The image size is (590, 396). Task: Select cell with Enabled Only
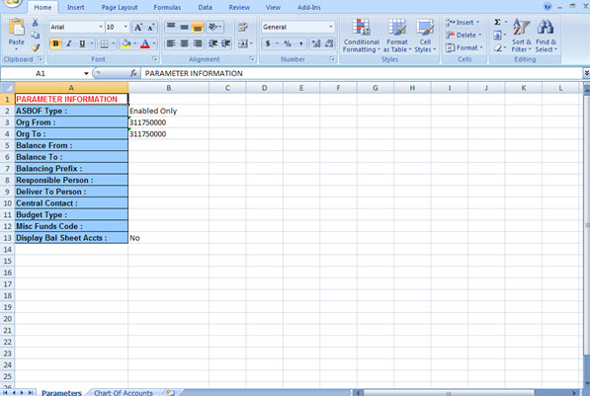tap(168, 111)
